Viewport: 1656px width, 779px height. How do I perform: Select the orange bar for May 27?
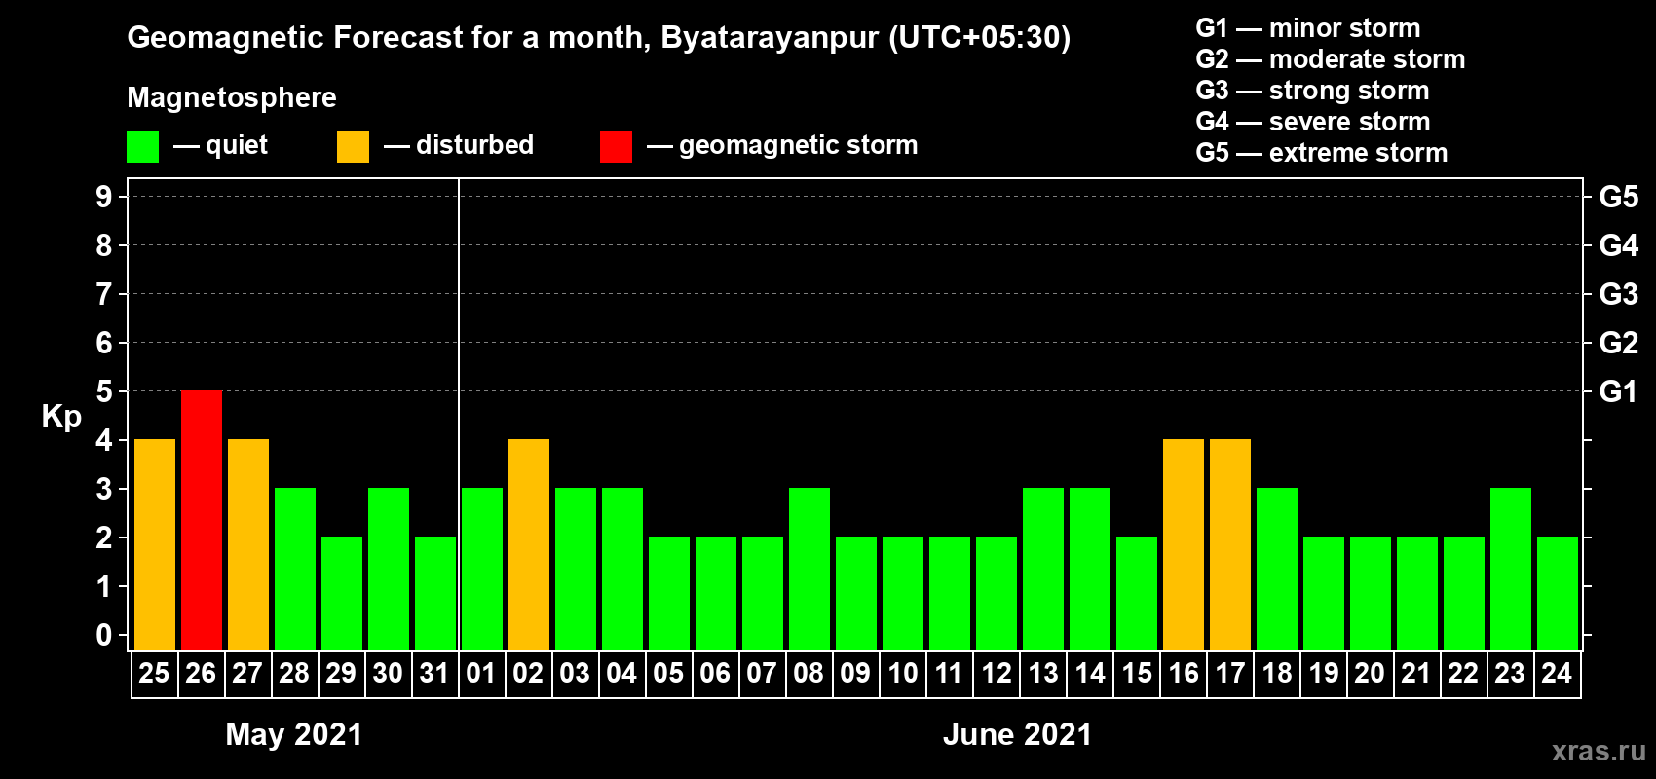point(248,545)
